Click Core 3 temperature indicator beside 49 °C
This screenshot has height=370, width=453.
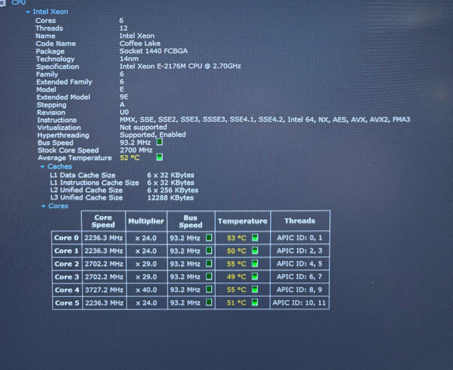[255, 277]
